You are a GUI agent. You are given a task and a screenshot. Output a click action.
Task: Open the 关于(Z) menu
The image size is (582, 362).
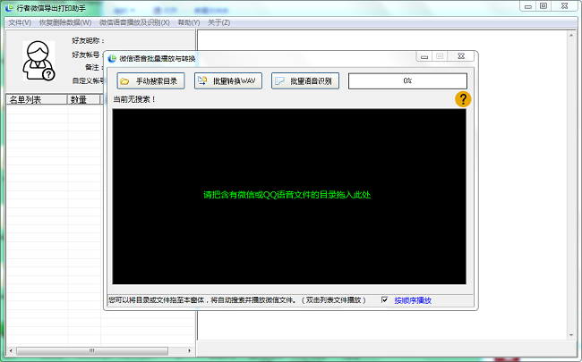(219, 22)
